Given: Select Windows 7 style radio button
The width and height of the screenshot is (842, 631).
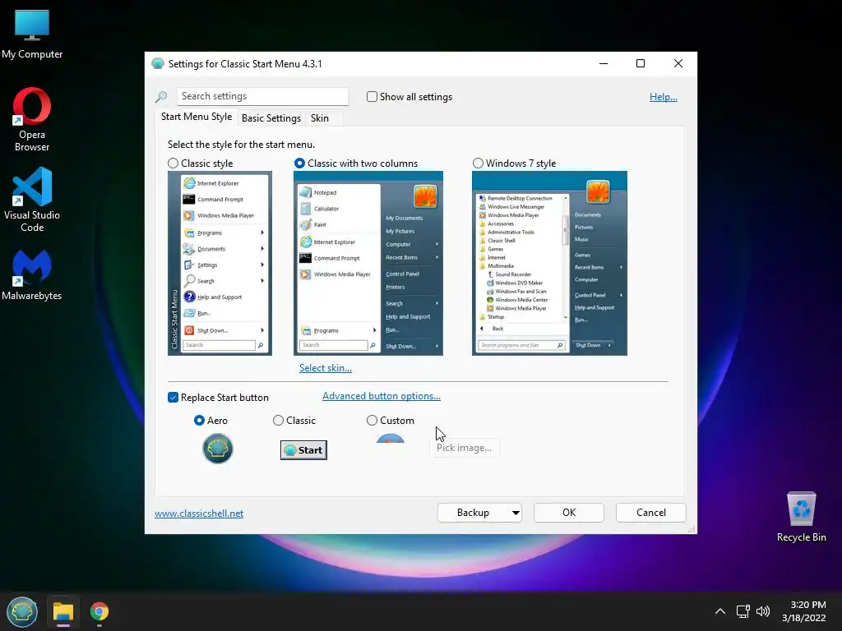Looking at the screenshot, I should tap(478, 164).
